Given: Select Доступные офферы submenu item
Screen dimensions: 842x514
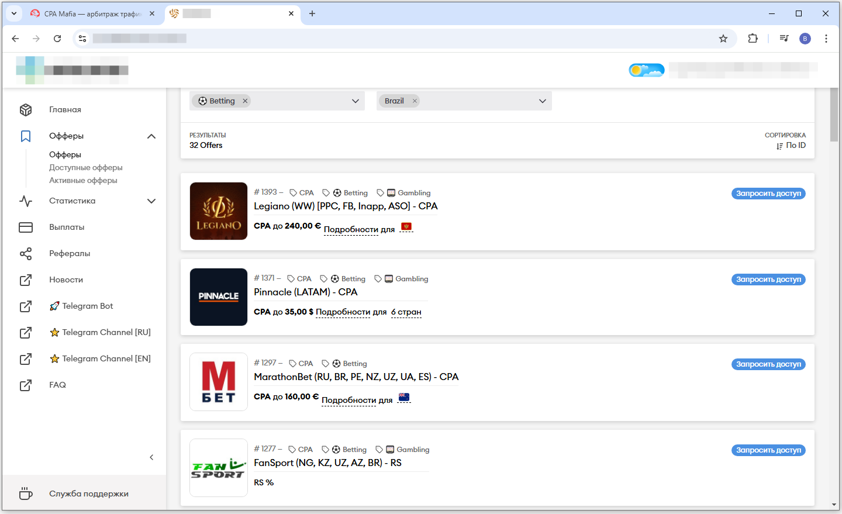Looking at the screenshot, I should pos(86,168).
